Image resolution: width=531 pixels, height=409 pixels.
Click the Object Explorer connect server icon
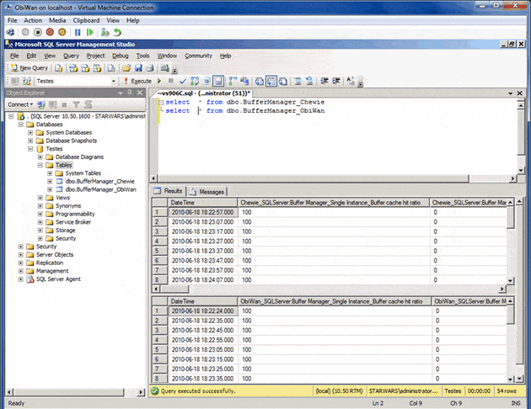[41, 104]
